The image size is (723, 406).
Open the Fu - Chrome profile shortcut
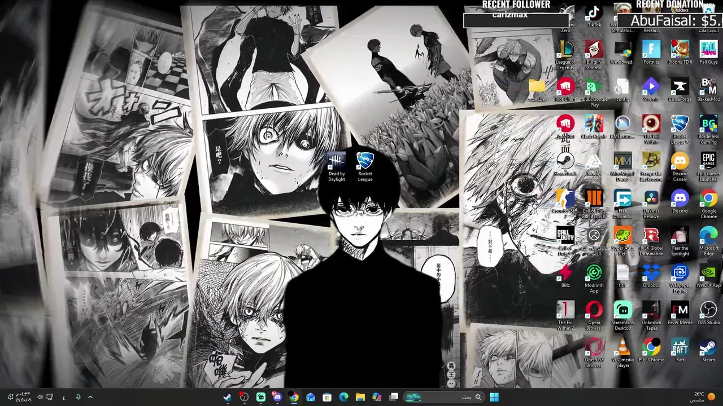pos(651,350)
